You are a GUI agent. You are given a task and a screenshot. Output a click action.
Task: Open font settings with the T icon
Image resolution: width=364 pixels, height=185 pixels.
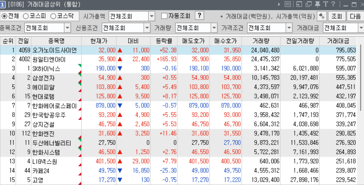click(x=326, y=4)
